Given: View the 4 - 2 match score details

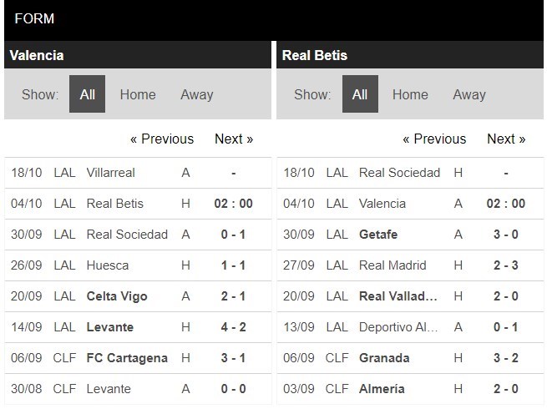Looking at the screenshot, I should 233,327.
